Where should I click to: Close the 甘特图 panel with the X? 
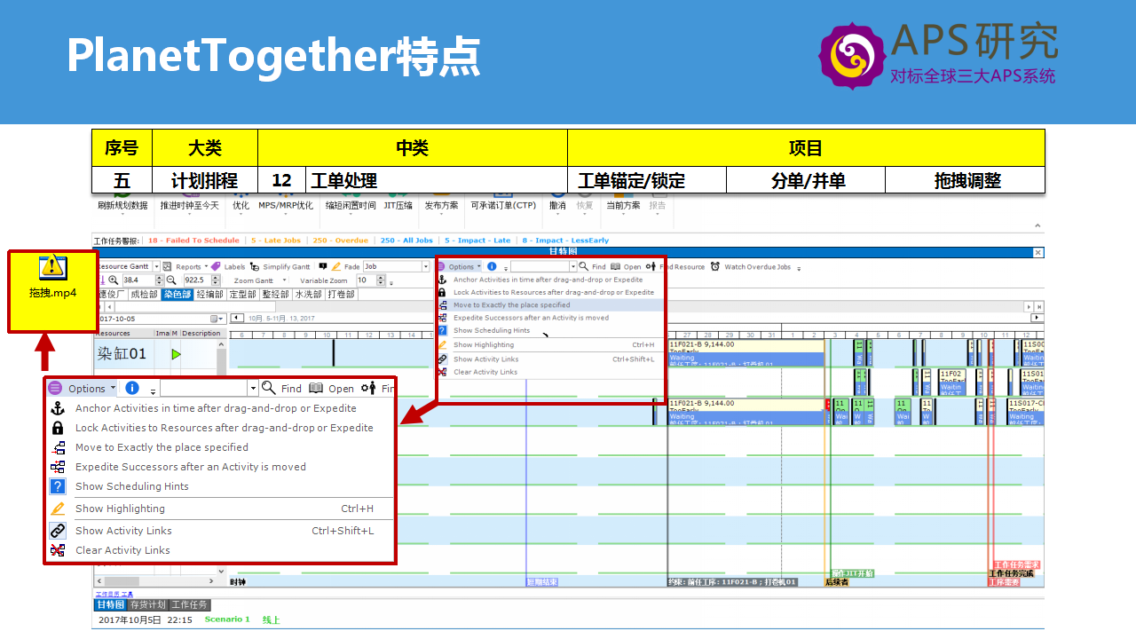pyautogui.click(x=1038, y=252)
